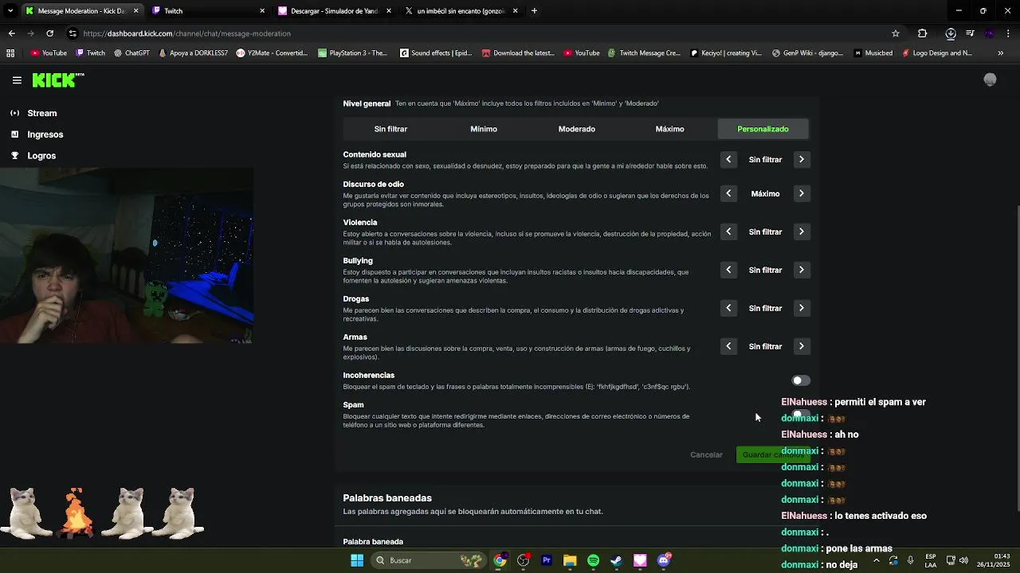Decrease the Contenido sexual filter level
The height and width of the screenshot is (573, 1020).
(728, 160)
